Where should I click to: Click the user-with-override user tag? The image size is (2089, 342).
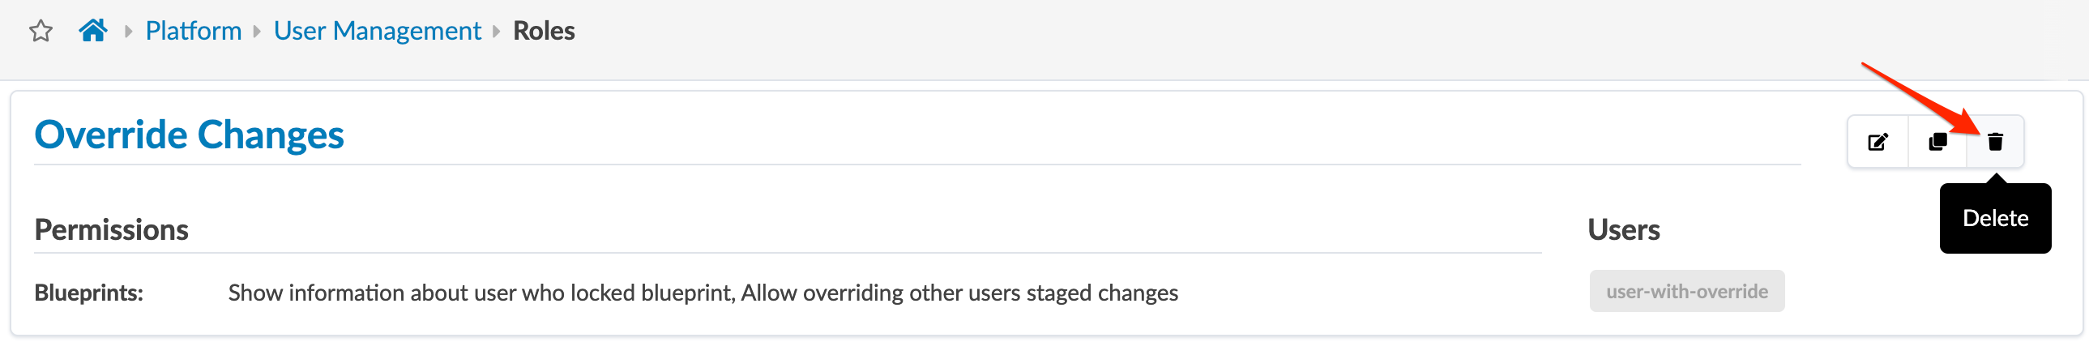click(1687, 292)
